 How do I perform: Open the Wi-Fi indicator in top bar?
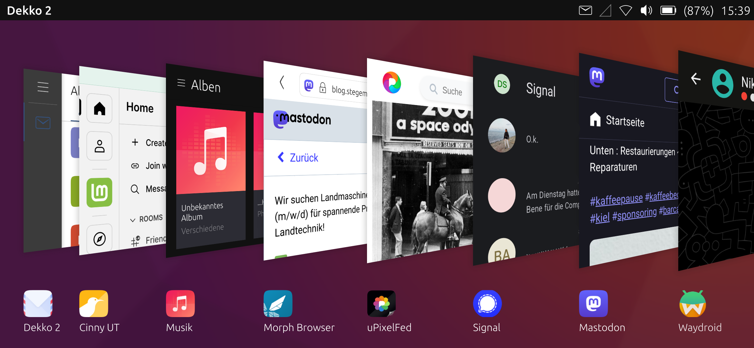(x=626, y=11)
